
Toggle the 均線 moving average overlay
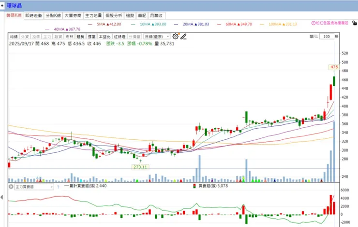point(14,37)
